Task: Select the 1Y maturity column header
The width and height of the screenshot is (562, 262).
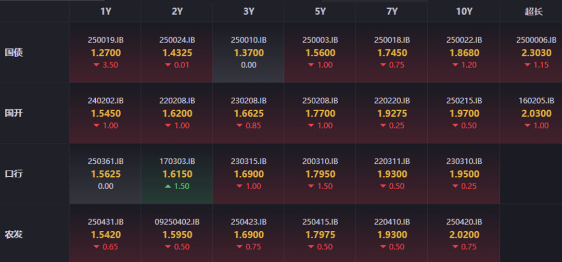Action: pyautogui.click(x=106, y=11)
